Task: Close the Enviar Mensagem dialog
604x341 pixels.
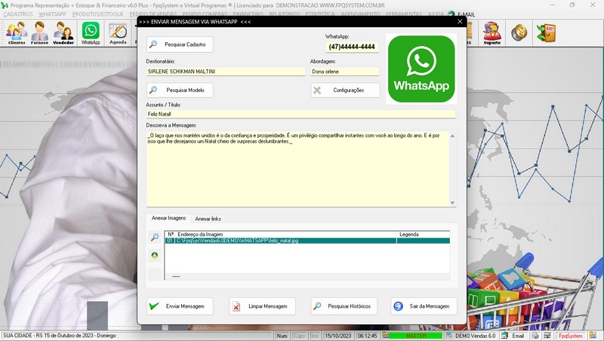Action: 460,22
